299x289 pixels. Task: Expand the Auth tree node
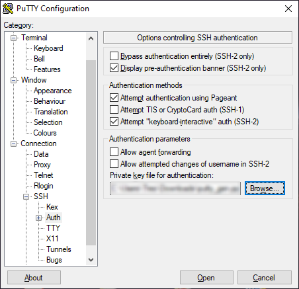pos(38,218)
